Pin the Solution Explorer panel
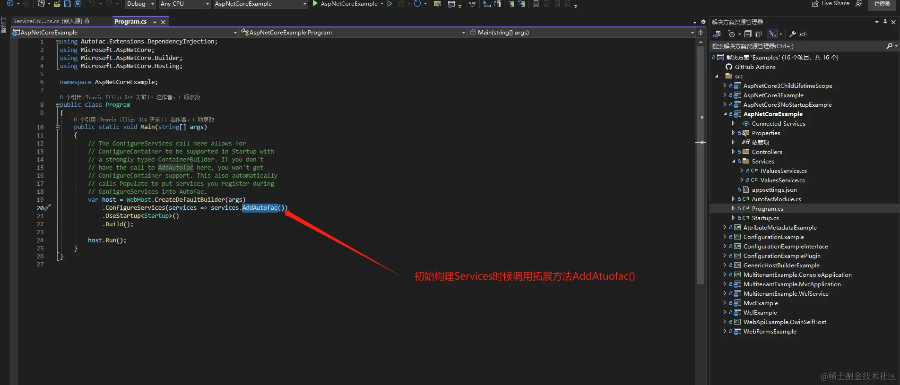This screenshot has width=900, height=385. tap(885, 22)
